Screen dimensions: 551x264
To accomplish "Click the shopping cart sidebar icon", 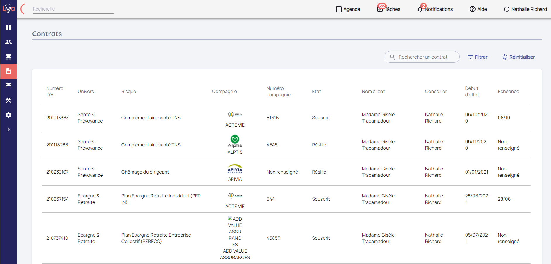I will pyautogui.click(x=8, y=57).
